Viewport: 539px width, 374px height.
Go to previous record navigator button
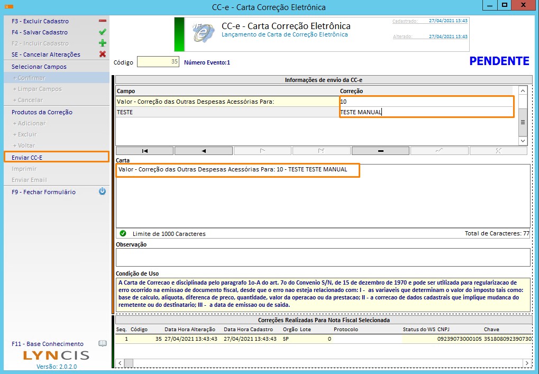204,151
